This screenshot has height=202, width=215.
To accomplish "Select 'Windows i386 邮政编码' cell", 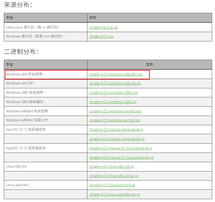I will (x=46, y=102).
